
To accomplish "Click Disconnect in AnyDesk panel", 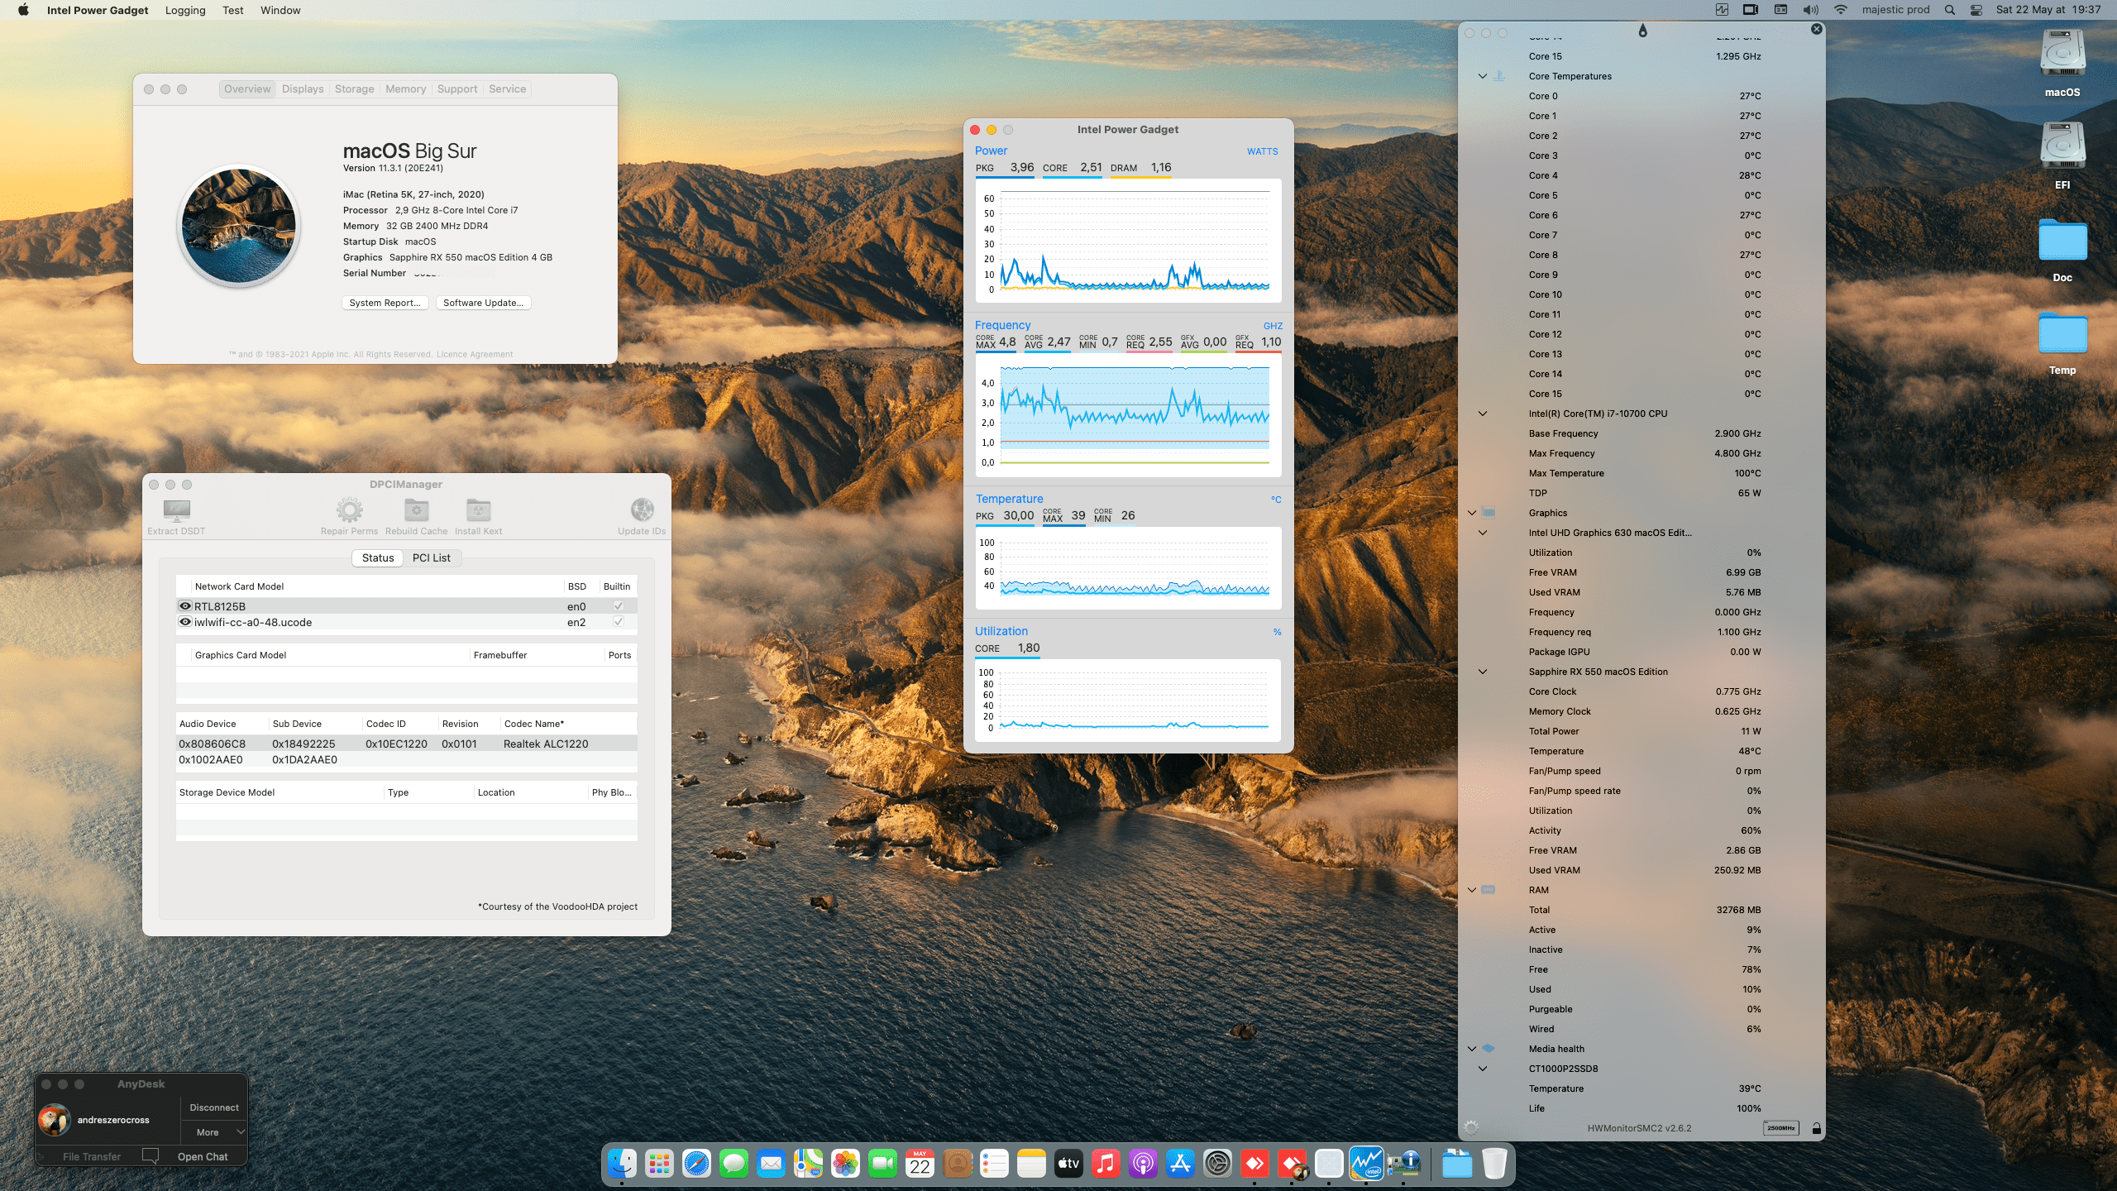I will point(214,1107).
